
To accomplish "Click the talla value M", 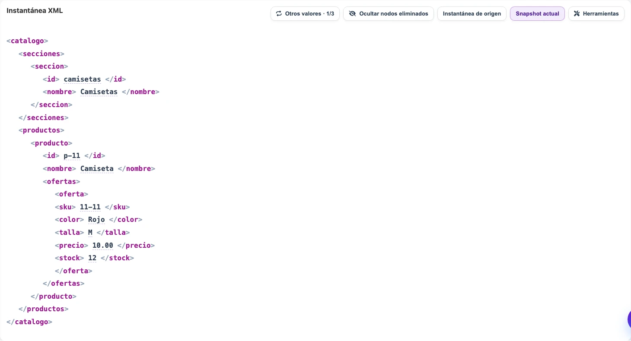I will click(x=90, y=232).
